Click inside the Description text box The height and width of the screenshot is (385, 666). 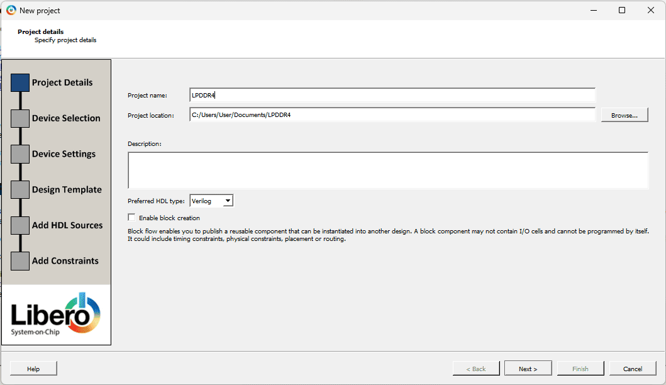point(387,170)
